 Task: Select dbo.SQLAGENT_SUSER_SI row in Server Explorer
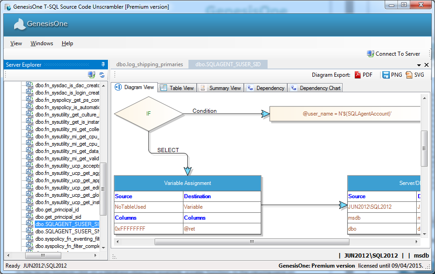click(x=67, y=224)
